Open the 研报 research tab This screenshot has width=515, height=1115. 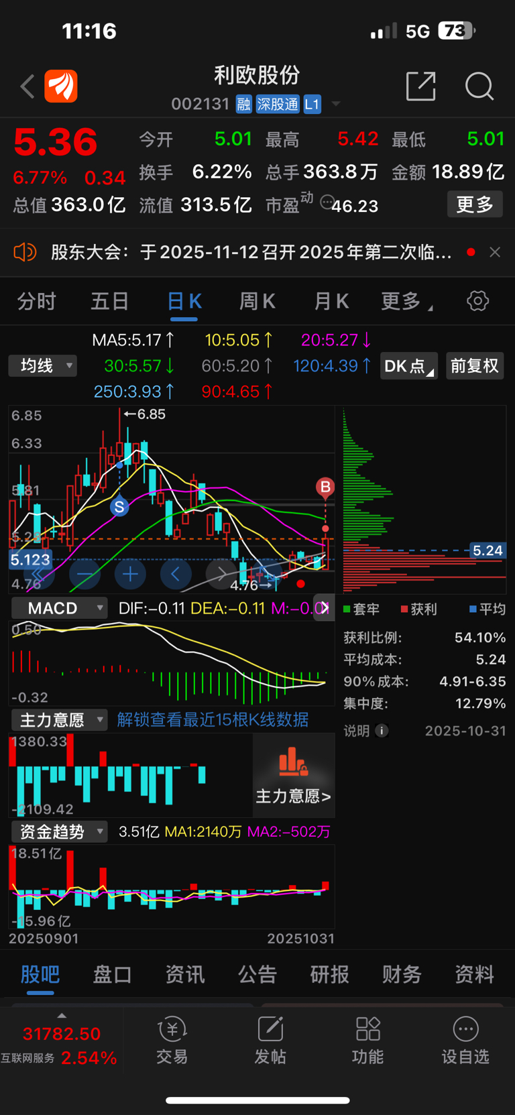[x=330, y=974]
